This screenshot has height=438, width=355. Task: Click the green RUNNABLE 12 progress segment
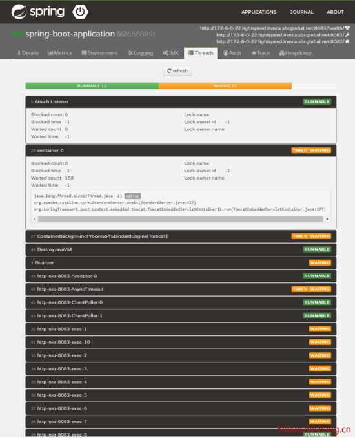coord(92,86)
